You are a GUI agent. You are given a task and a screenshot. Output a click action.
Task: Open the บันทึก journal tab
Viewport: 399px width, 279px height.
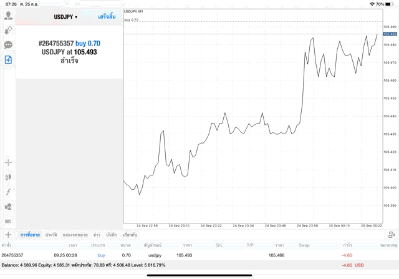112,235
